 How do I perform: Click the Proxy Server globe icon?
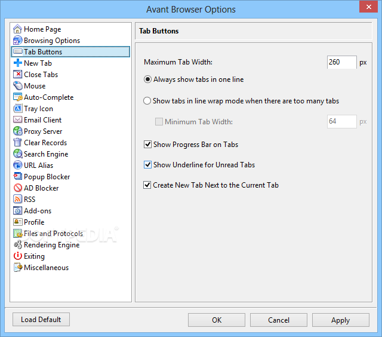tap(17, 131)
